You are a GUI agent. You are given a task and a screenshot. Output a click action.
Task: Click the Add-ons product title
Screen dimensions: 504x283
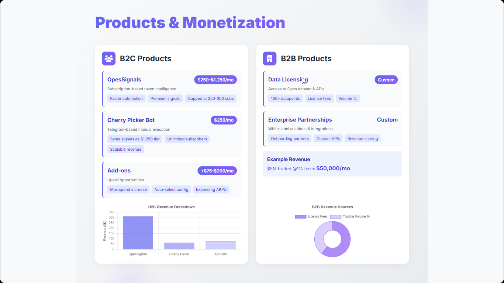(119, 171)
